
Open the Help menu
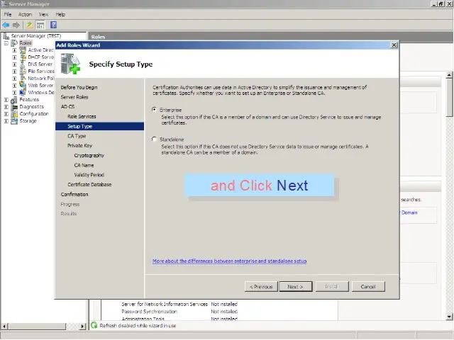point(60,14)
